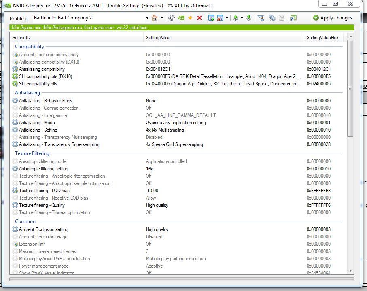Click the value 'Override any application setting'
The height and width of the screenshot is (291, 367).
176,123
